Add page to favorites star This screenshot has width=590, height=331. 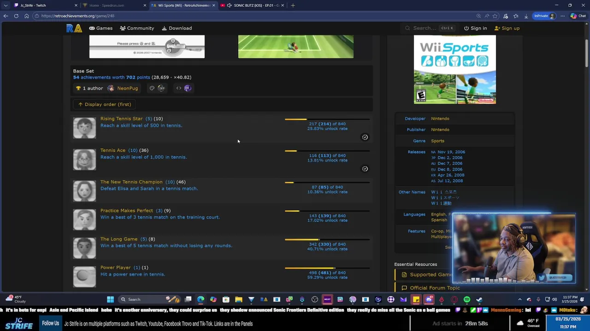click(495, 16)
